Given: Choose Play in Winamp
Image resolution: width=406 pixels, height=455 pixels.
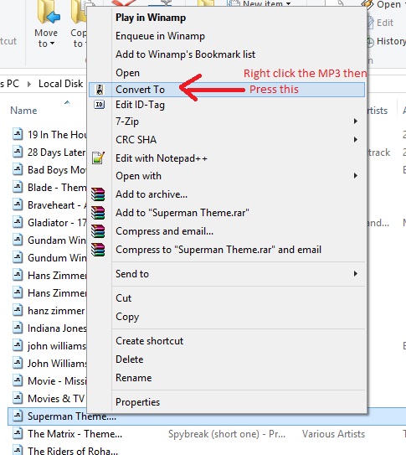Looking at the screenshot, I should (x=151, y=18).
